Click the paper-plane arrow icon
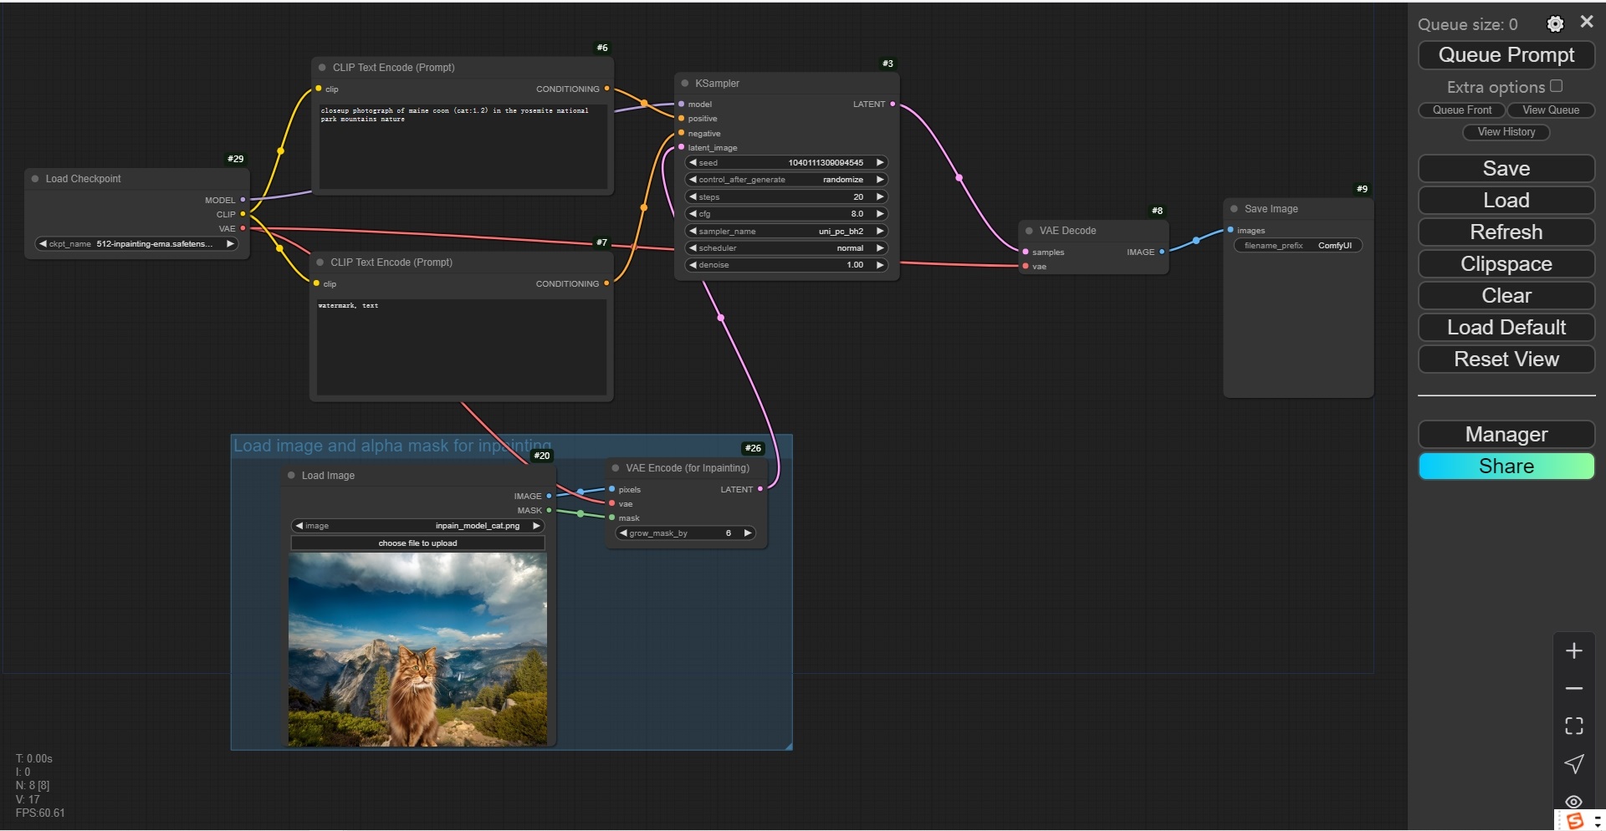The height and width of the screenshot is (831, 1606). [x=1573, y=763]
